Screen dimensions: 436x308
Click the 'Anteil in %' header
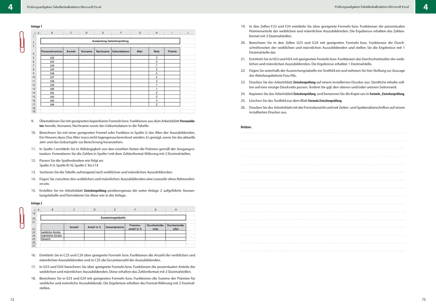click(94, 227)
